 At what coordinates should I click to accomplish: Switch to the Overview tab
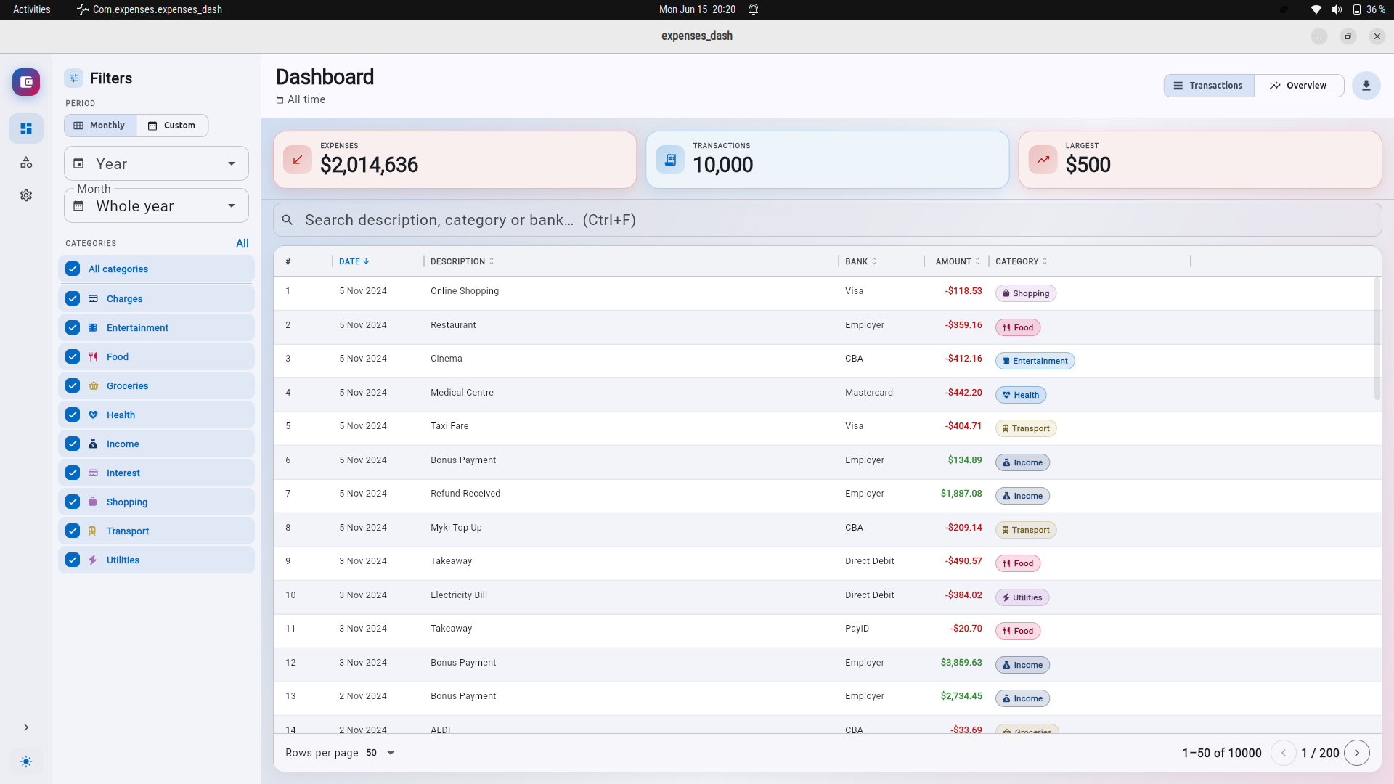coord(1298,86)
